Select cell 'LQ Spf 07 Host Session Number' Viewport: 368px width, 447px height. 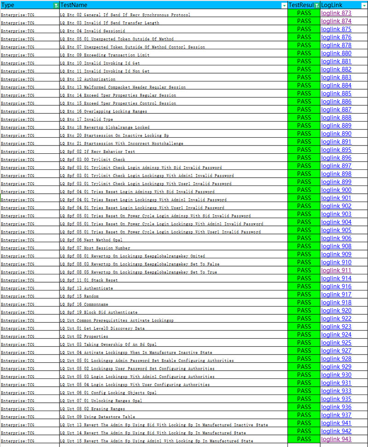173,246
